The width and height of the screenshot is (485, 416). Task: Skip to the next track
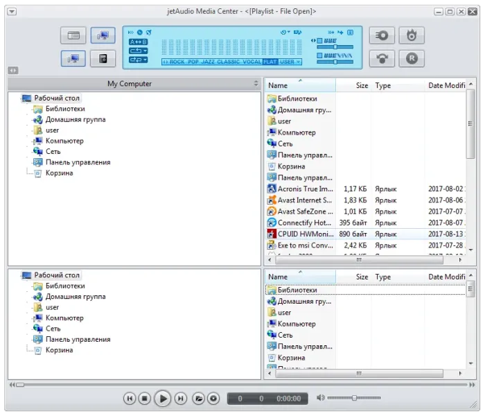tap(180, 398)
